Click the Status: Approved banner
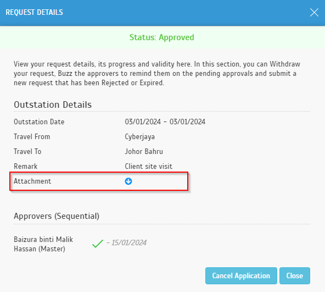Screen dimensions: 325x292 [162, 37]
